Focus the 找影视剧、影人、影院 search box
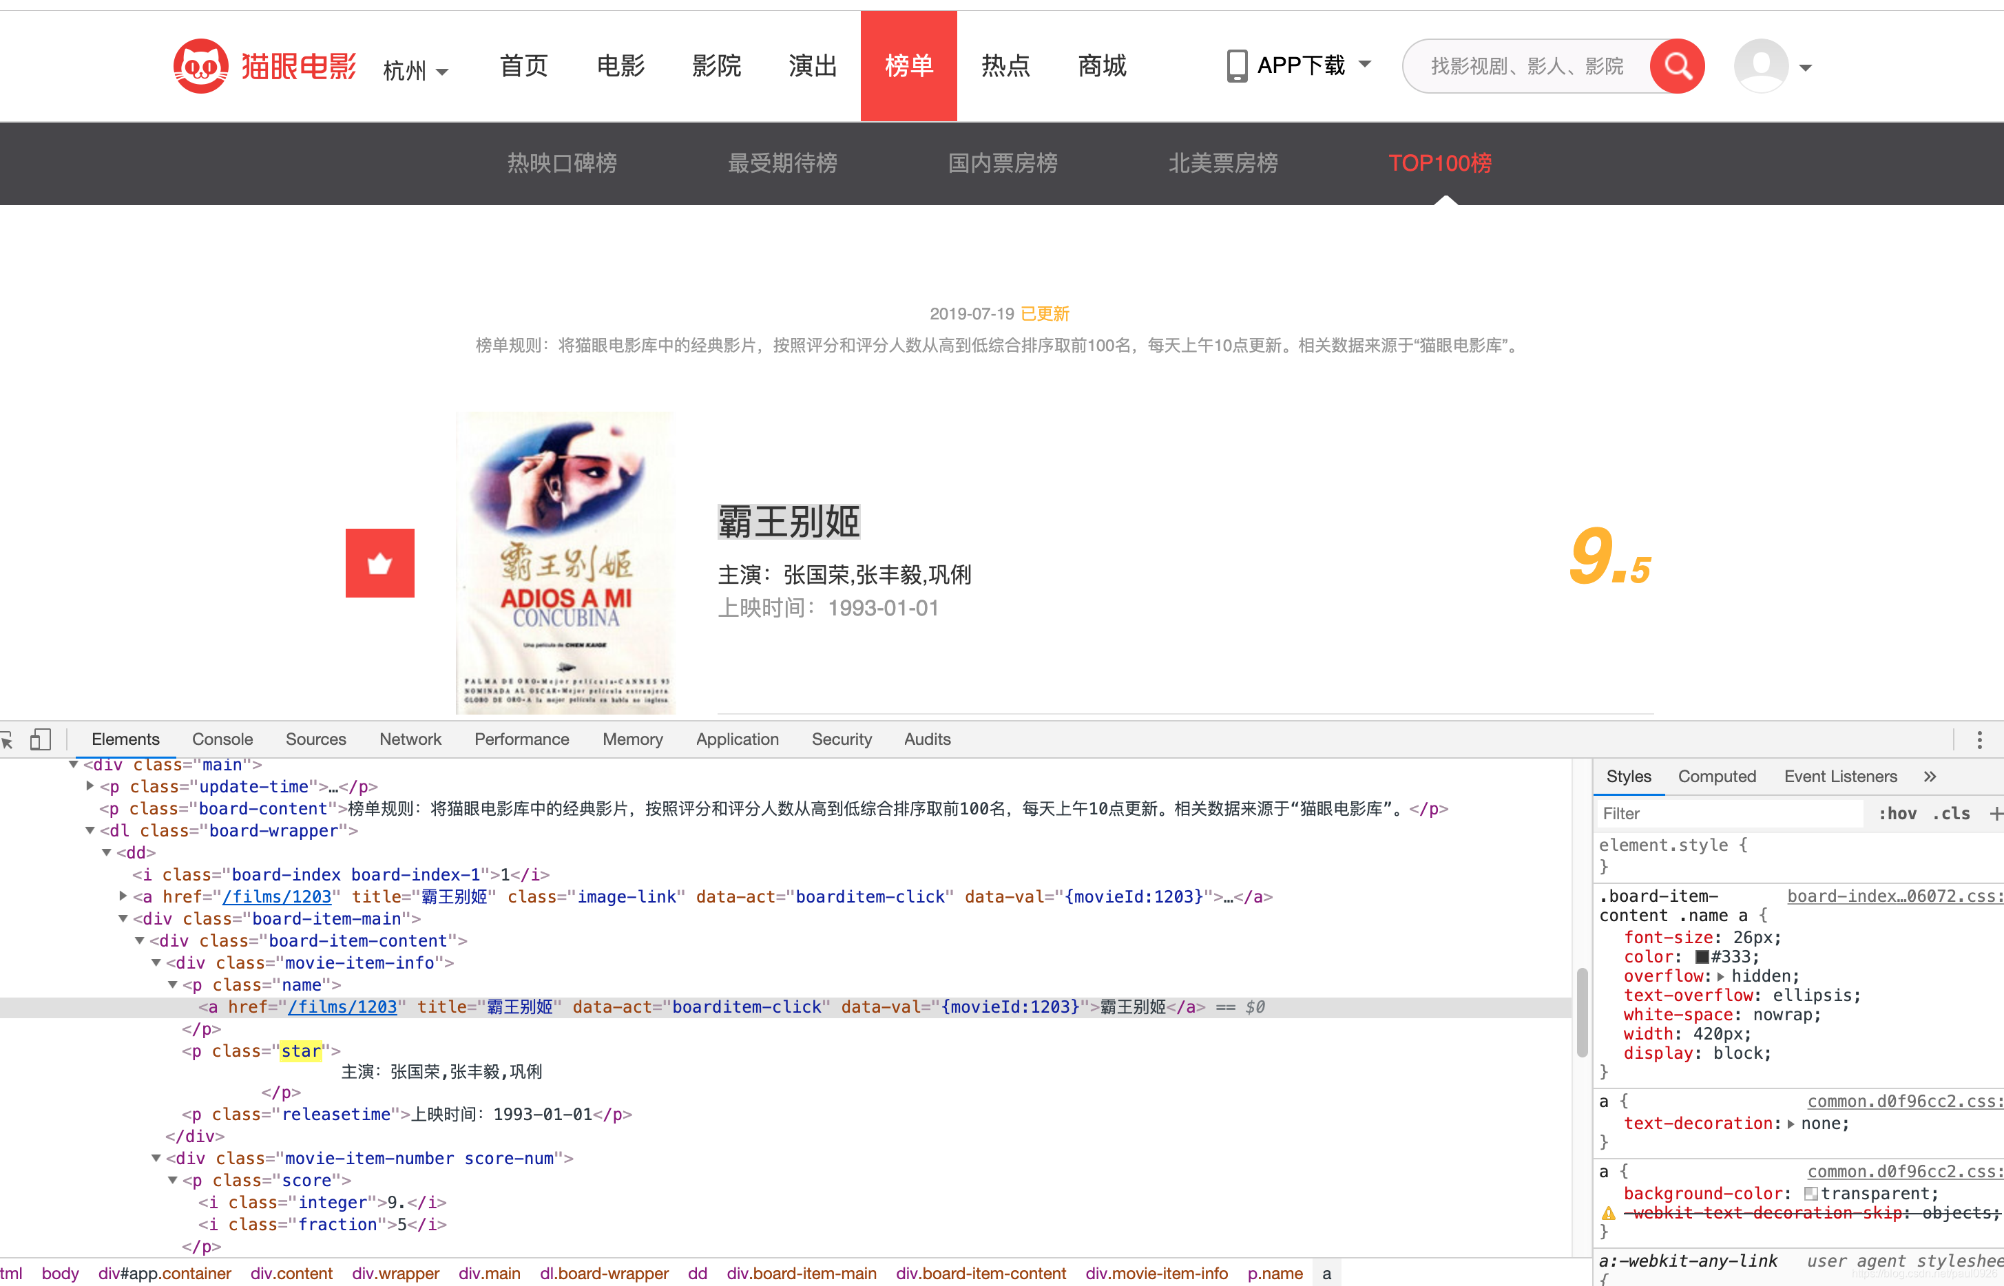 (x=1527, y=66)
